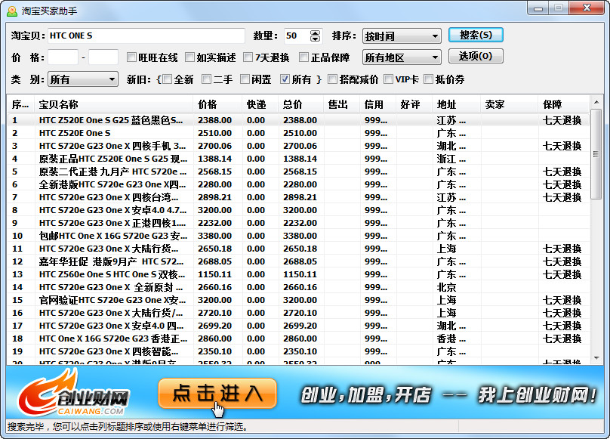Select row 18 HTC One X 16G 香港正
Viewport: 610px width, 439px height.
pos(298,339)
